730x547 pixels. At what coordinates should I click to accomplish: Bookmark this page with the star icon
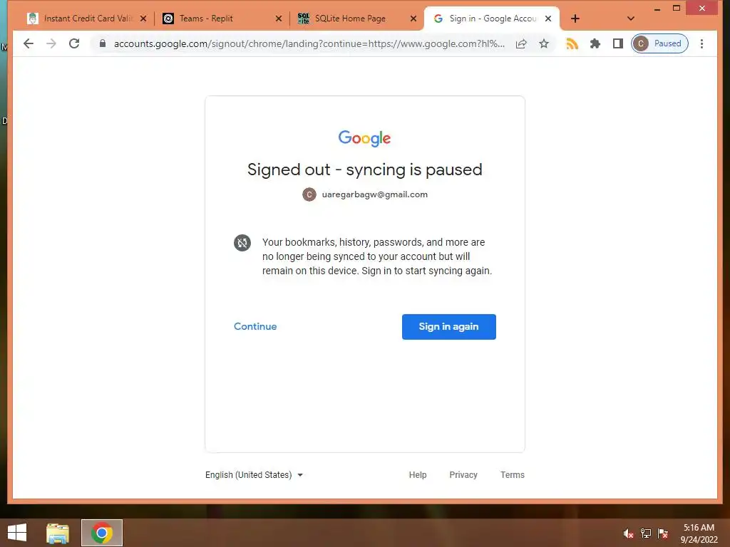pyautogui.click(x=544, y=43)
